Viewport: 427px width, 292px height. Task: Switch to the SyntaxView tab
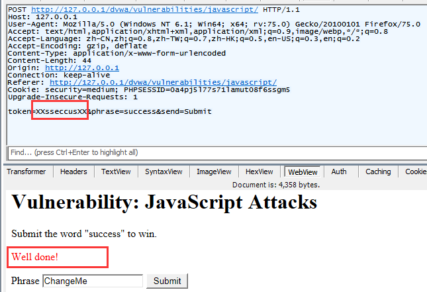[x=164, y=172]
